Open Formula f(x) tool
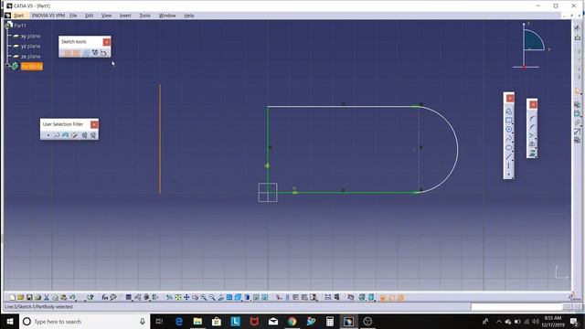 (105, 297)
